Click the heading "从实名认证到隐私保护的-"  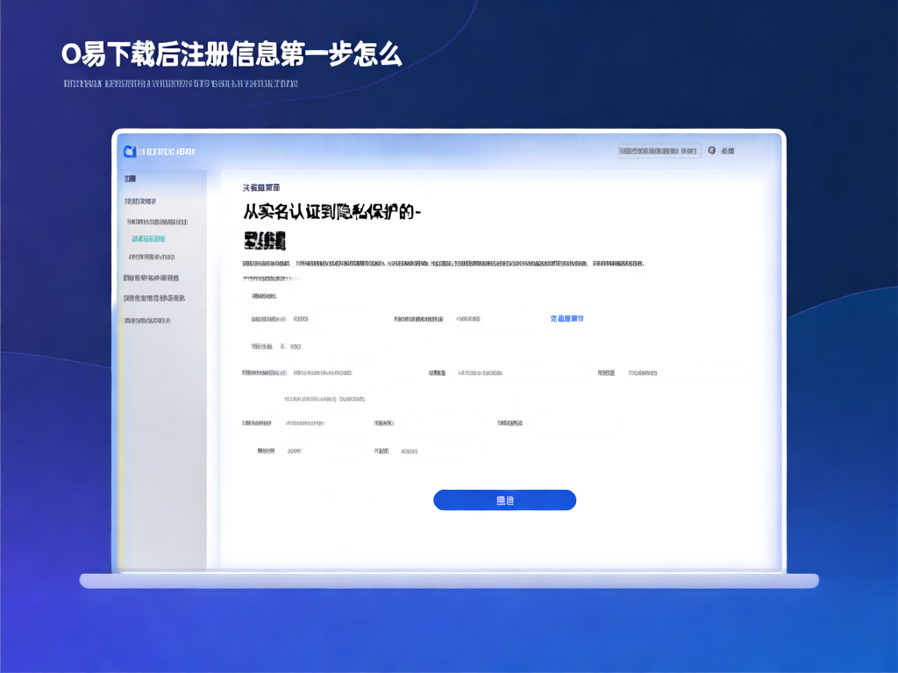point(332,212)
